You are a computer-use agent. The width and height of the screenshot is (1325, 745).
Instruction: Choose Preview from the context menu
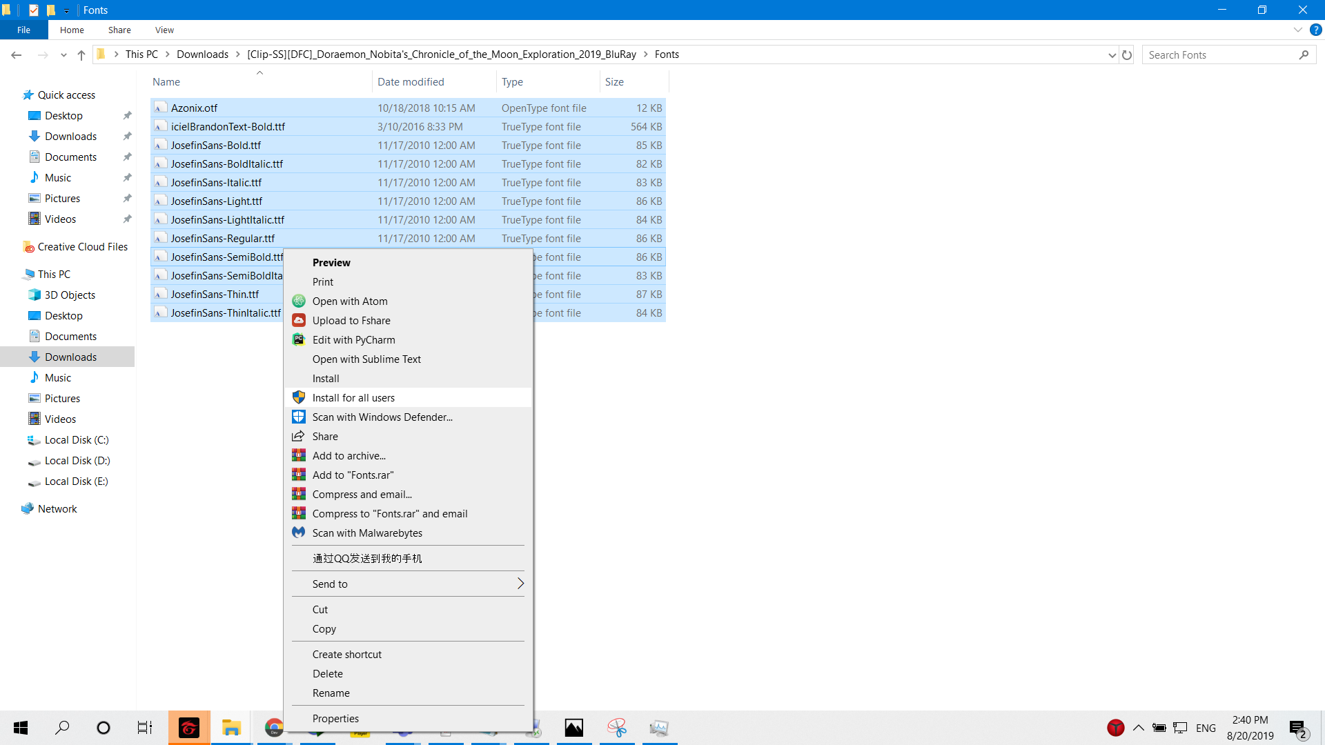click(x=408, y=263)
